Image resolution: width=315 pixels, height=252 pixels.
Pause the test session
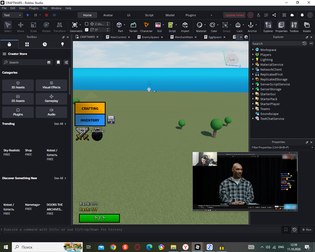tap(35, 15)
